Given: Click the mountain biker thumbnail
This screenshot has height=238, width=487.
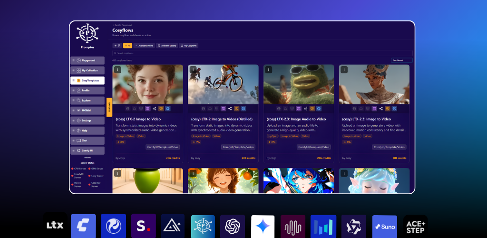Looking at the screenshot, I should point(223,84).
